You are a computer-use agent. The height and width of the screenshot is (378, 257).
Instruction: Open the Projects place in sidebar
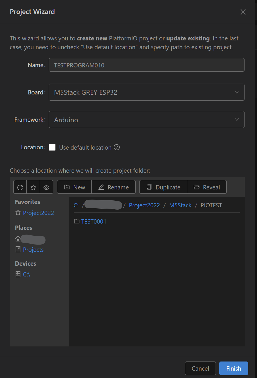33,249
